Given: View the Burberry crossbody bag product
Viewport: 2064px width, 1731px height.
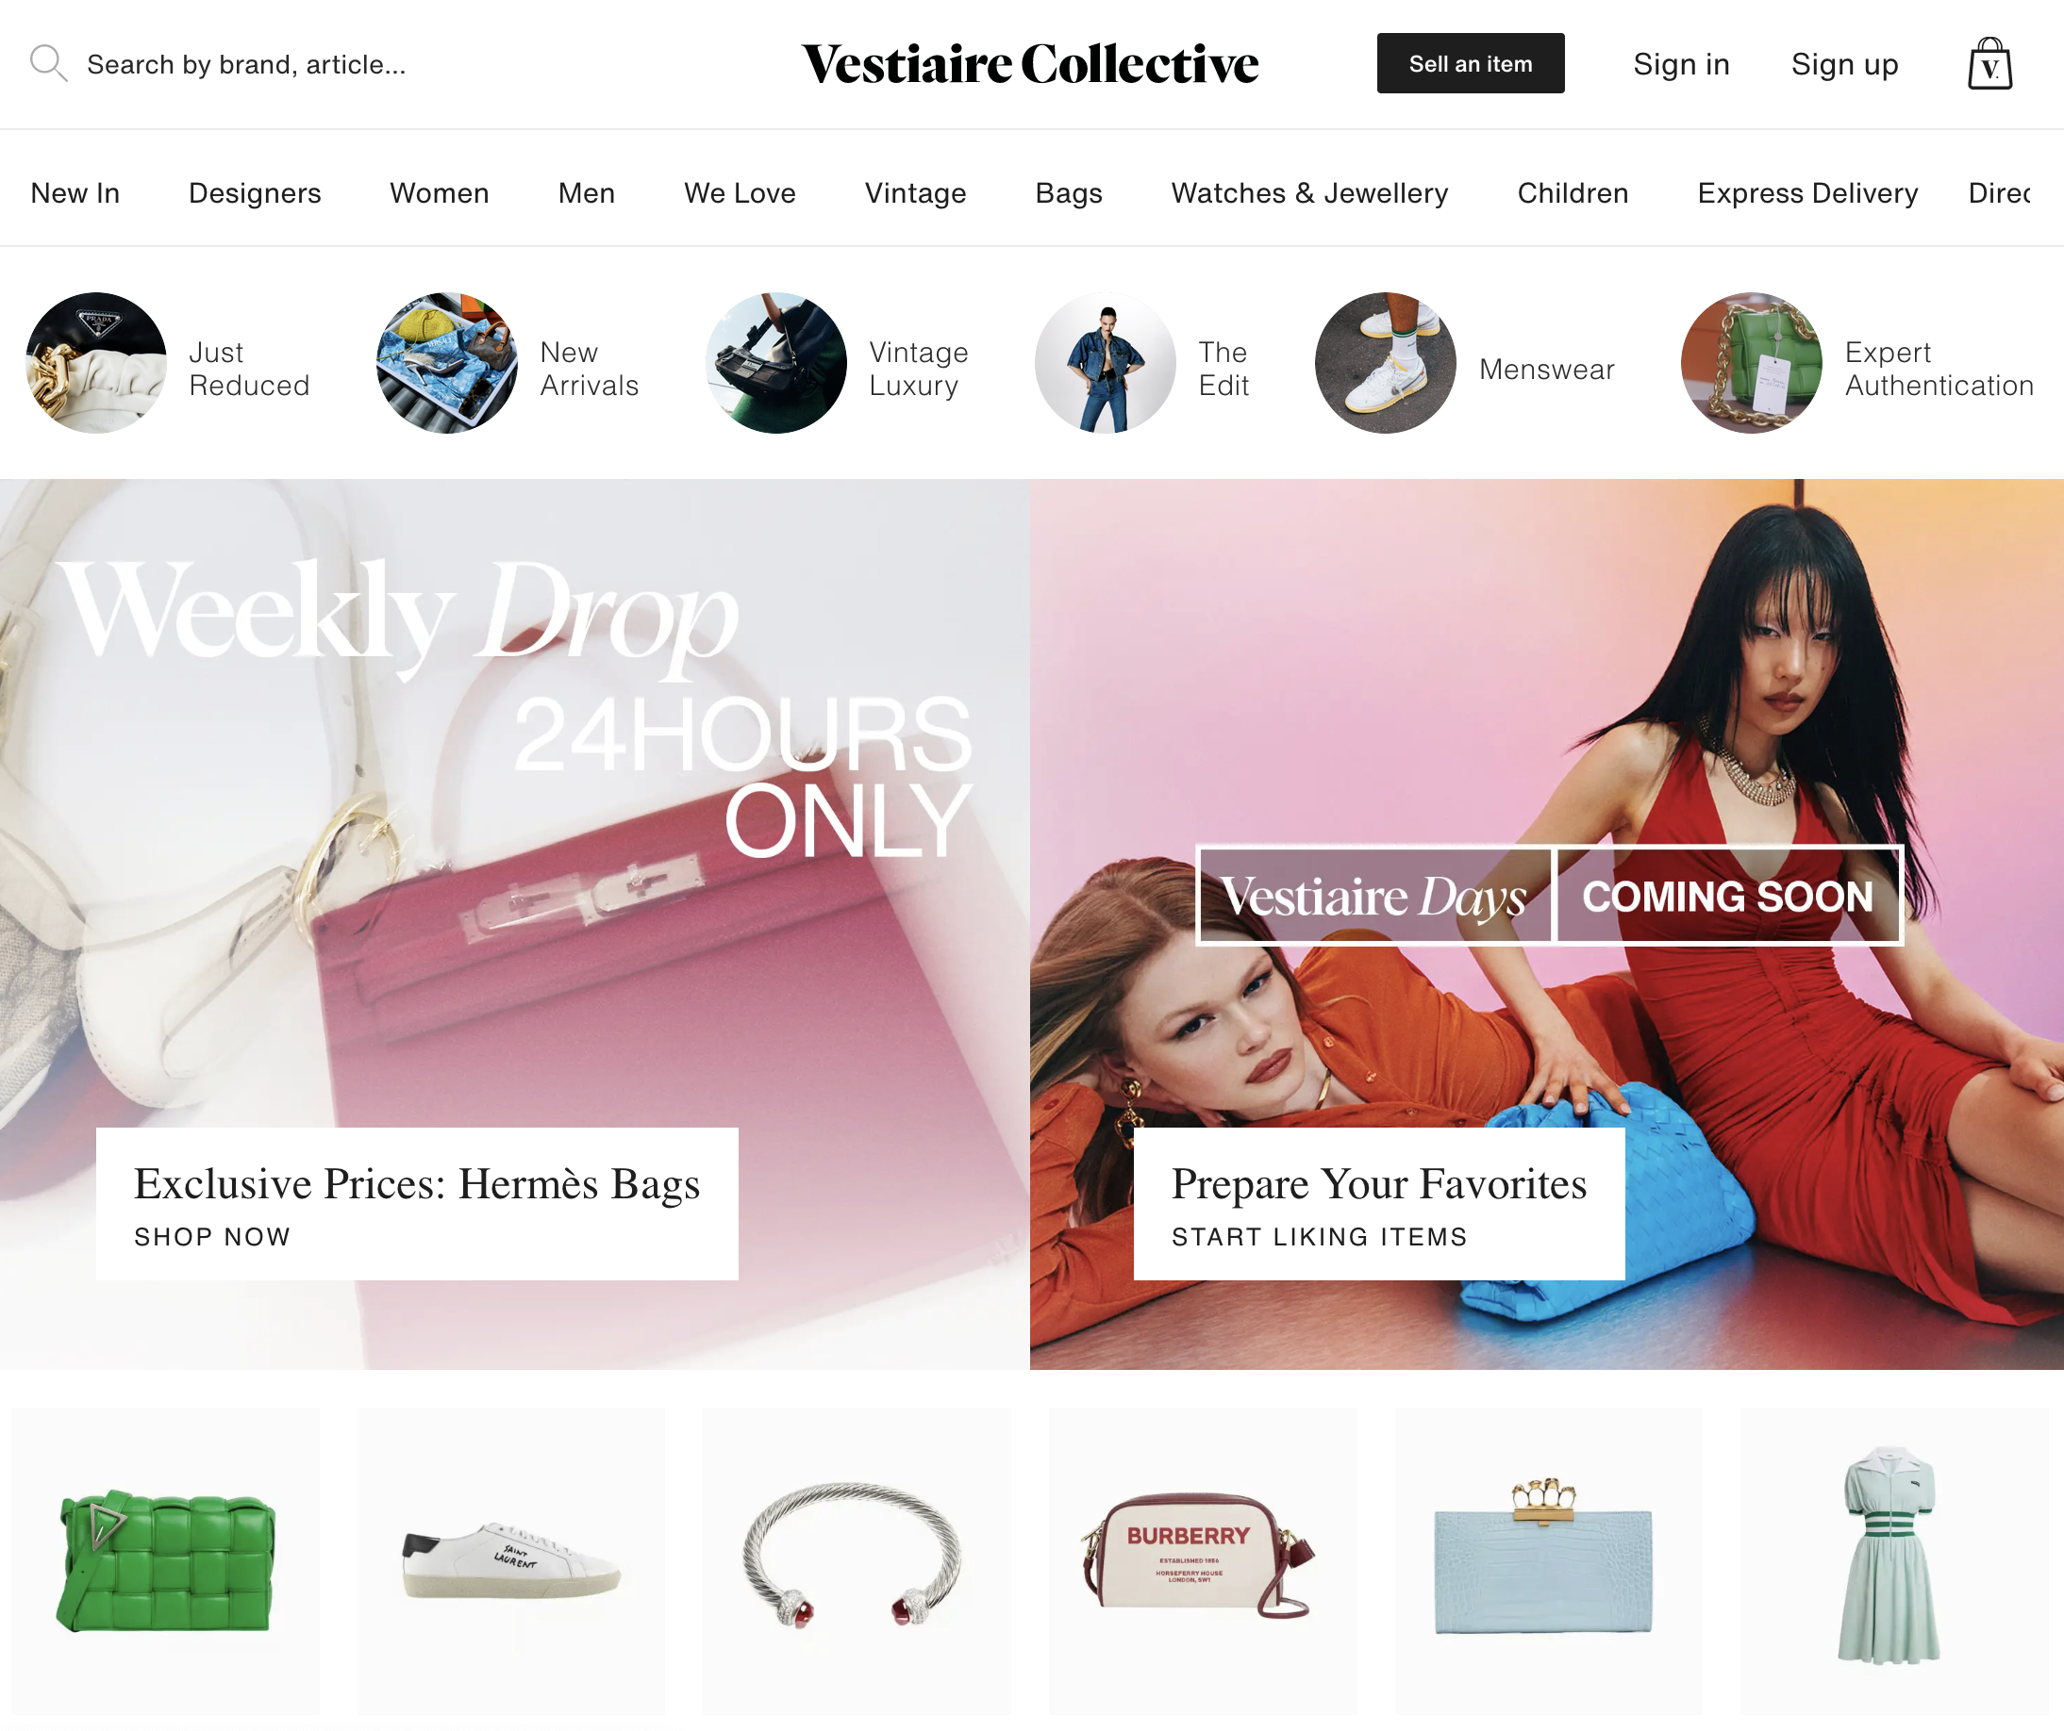Looking at the screenshot, I should (1202, 1562).
